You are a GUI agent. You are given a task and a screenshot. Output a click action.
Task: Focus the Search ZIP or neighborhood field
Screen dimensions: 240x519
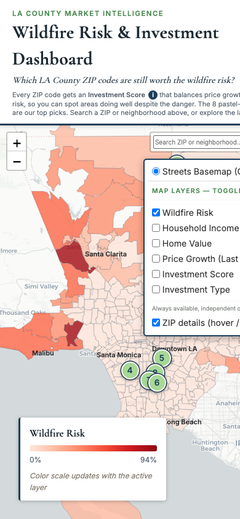197,142
